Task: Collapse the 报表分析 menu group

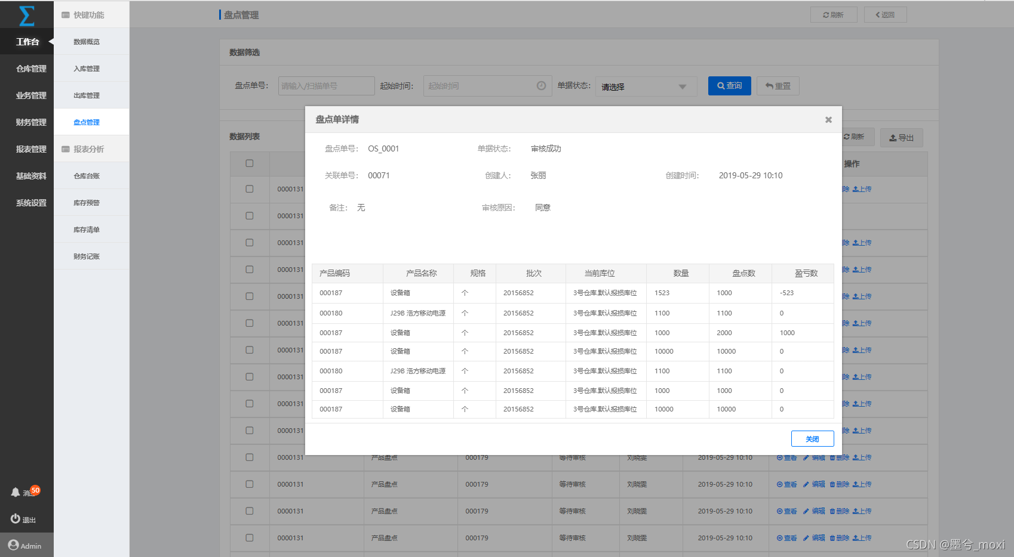Action: tap(91, 149)
